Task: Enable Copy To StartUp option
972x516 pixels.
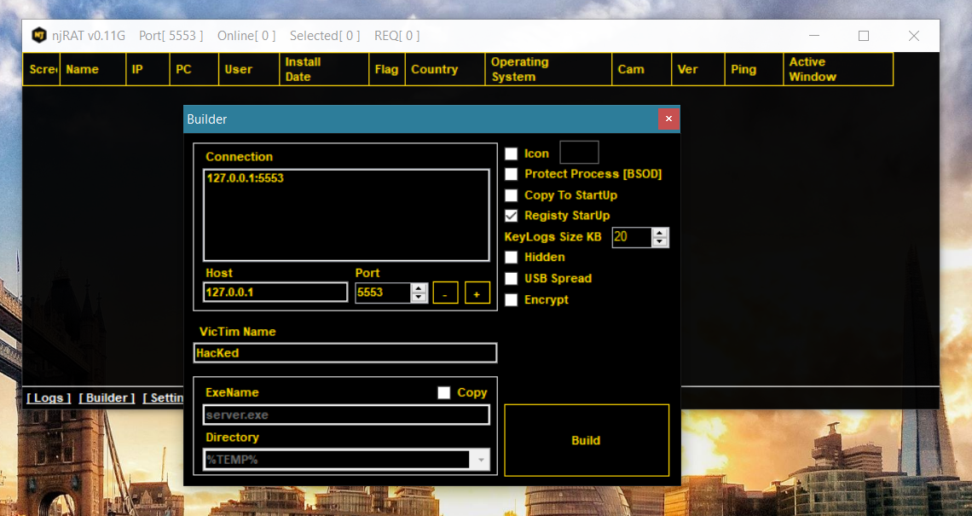Action: pos(511,195)
